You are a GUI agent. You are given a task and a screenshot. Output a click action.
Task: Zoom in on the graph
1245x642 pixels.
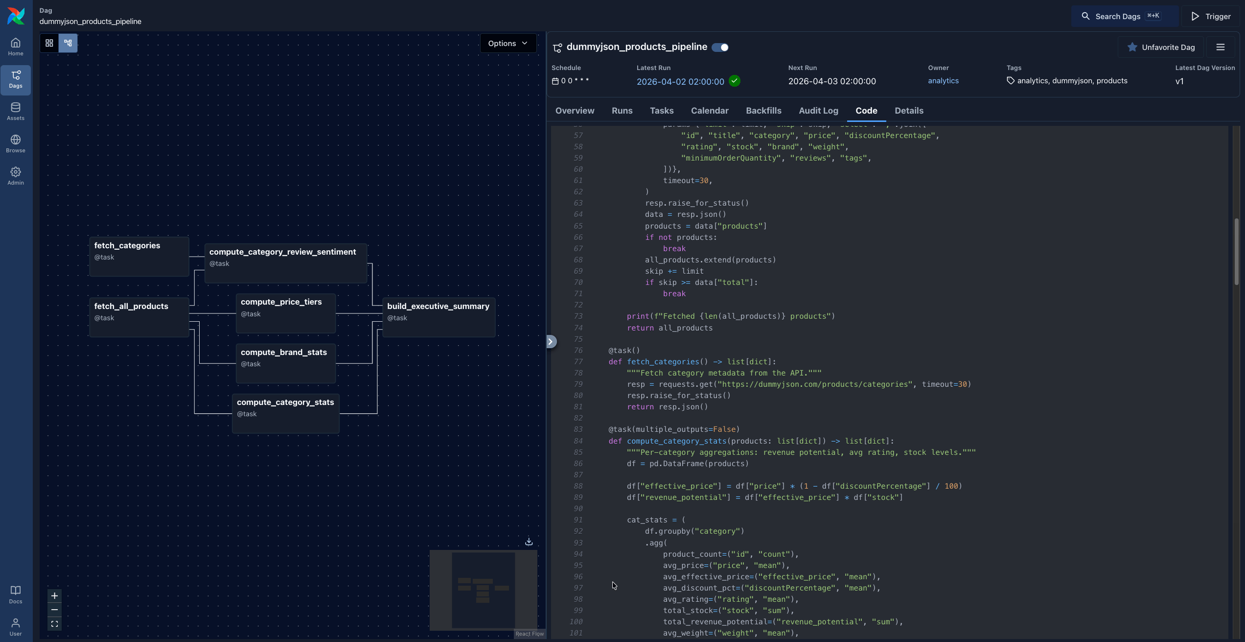tap(54, 595)
